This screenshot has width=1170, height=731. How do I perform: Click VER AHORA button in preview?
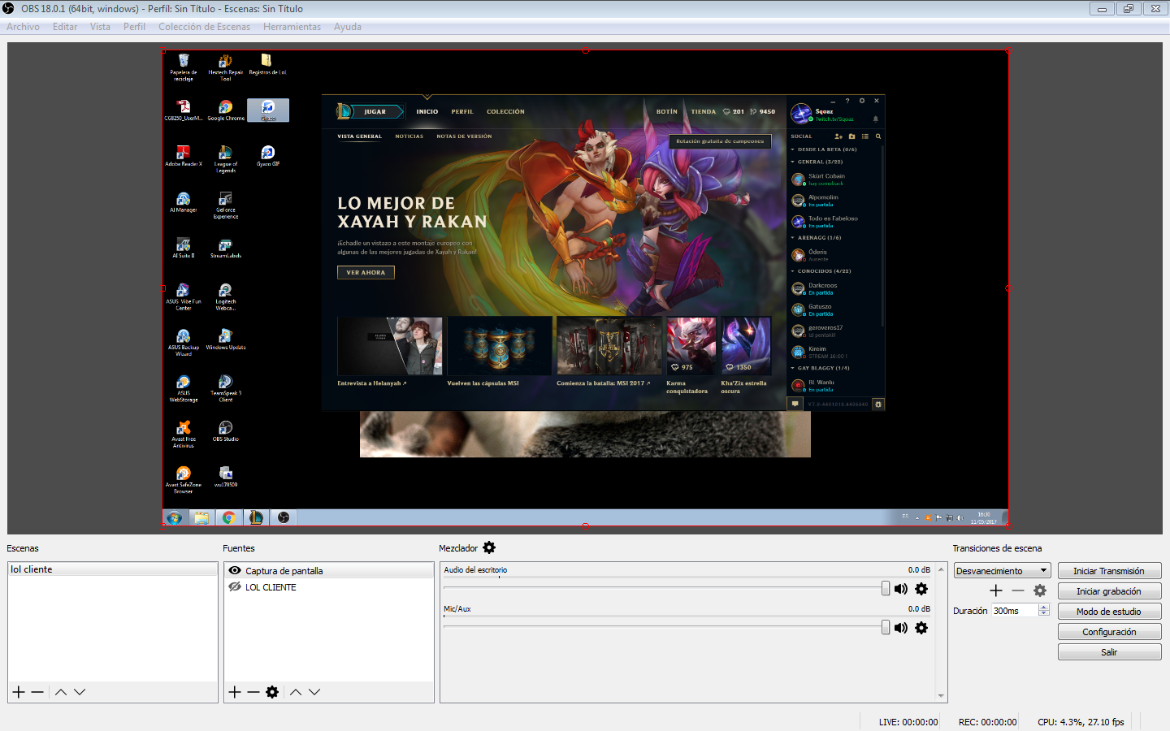point(366,273)
